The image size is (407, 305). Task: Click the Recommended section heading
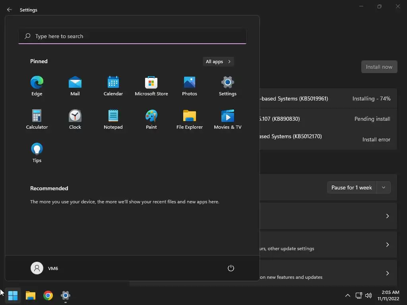(x=49, y=188)
